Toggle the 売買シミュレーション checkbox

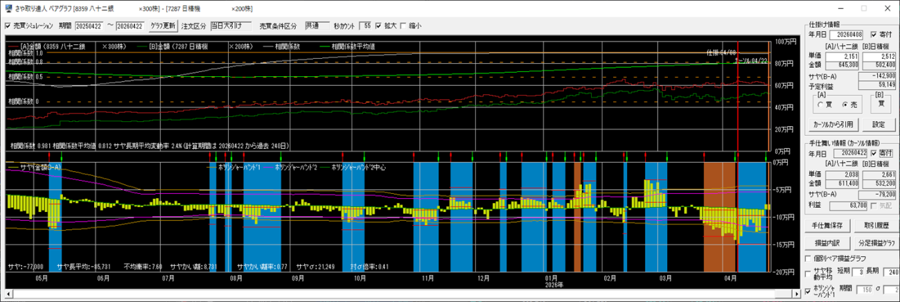[8, 26]
